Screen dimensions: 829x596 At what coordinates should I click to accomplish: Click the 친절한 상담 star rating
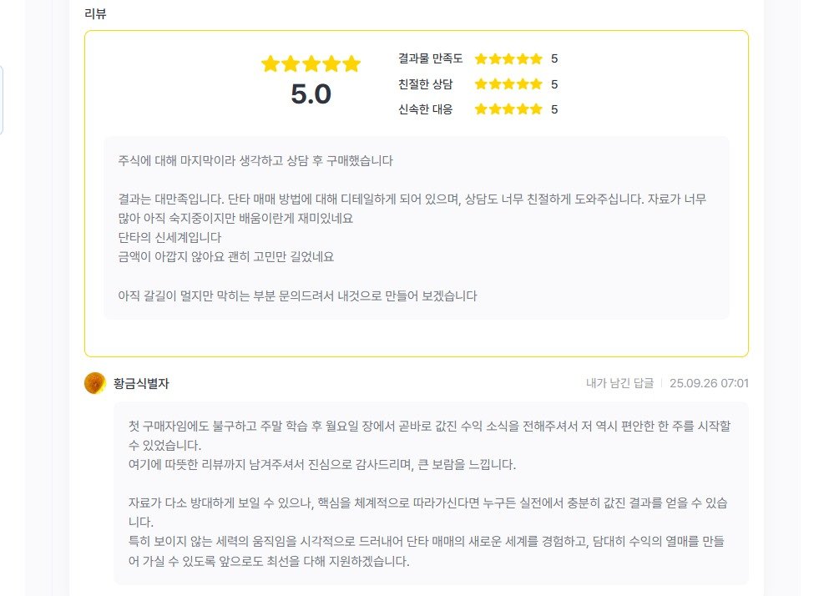point(508,84)
